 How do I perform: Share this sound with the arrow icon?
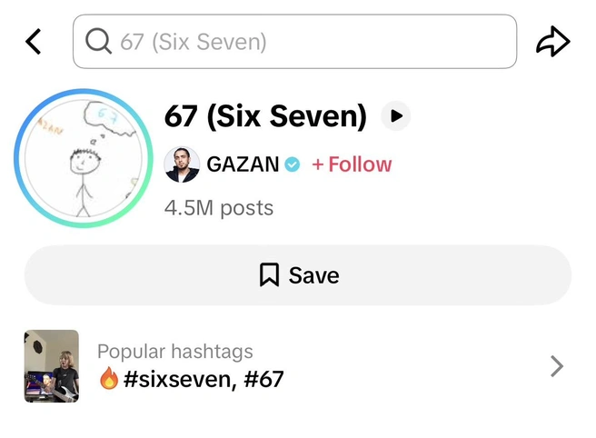click(x=553, y=42)
